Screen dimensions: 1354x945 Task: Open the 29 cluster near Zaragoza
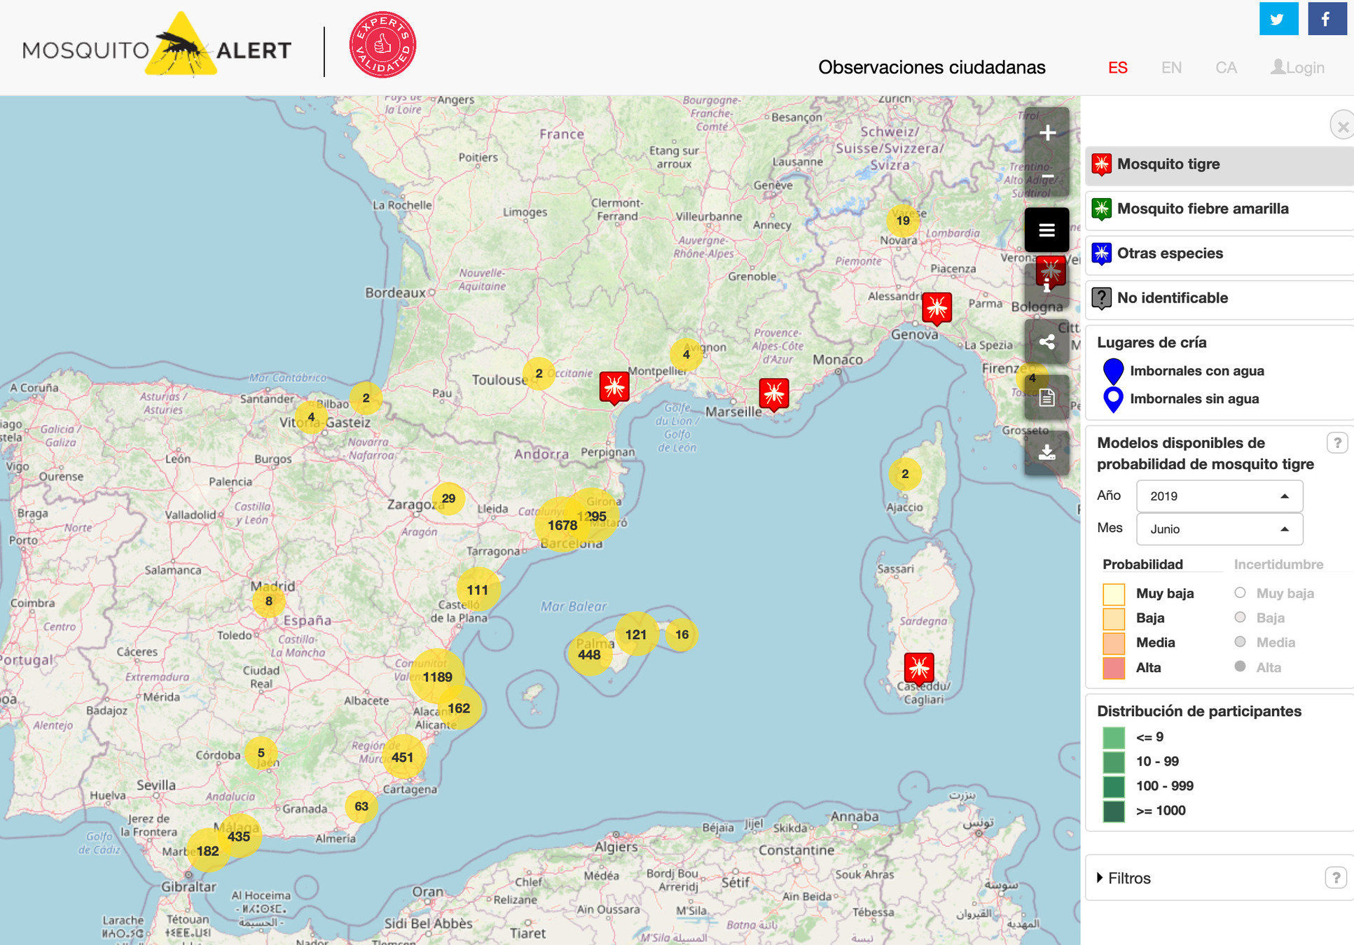448,498
